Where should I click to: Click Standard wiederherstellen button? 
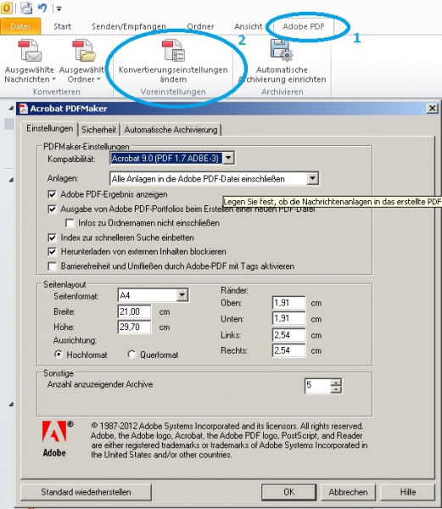[x=86, y=492]
